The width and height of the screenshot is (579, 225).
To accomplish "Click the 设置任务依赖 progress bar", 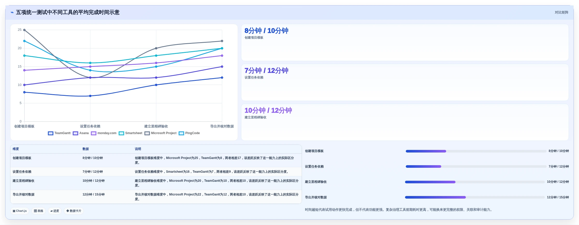I will tap(476, 166).
